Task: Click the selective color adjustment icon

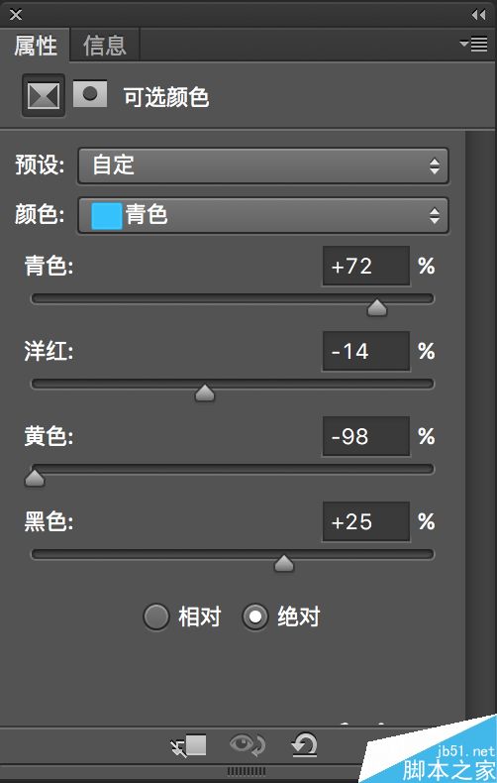Action: (44, 95)
